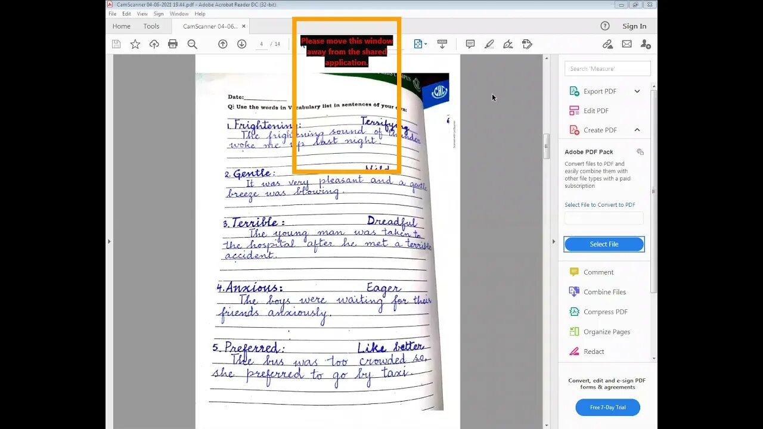Screen dimensions: 763x429
Task: Collapse the Create PDF section chevron
Action: pos(637,130)
